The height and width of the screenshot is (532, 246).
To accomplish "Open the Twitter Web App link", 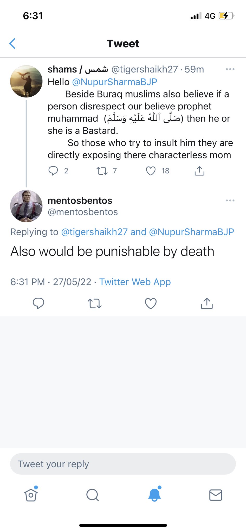I will 135,282.
